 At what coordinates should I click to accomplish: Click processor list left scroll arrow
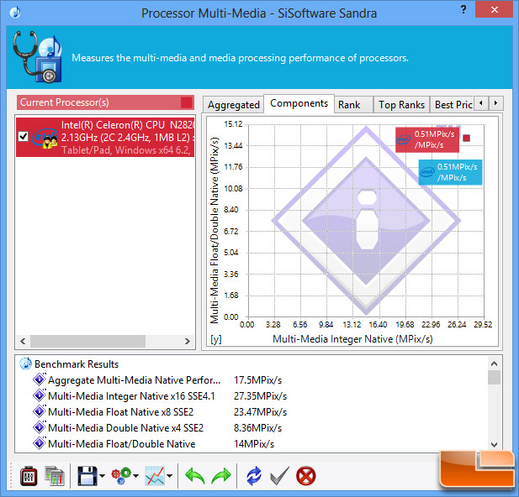23,341
